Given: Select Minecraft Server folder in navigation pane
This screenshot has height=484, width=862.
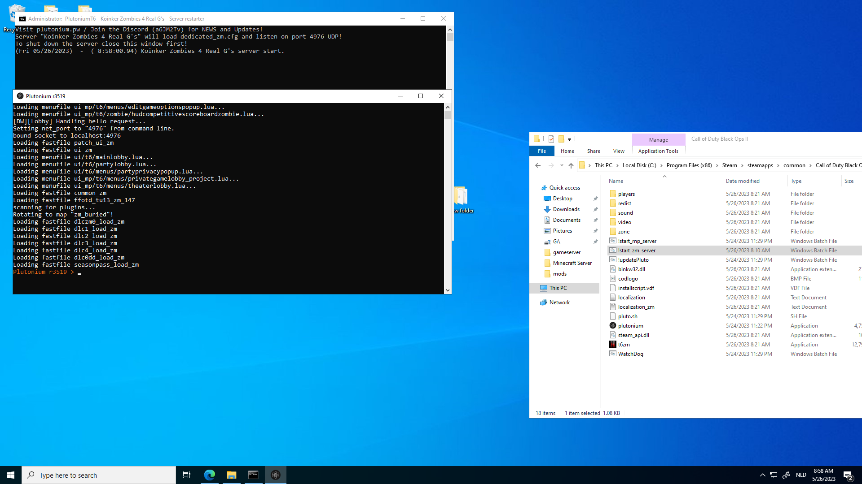Looking at the screenshot, I should 572,263.
